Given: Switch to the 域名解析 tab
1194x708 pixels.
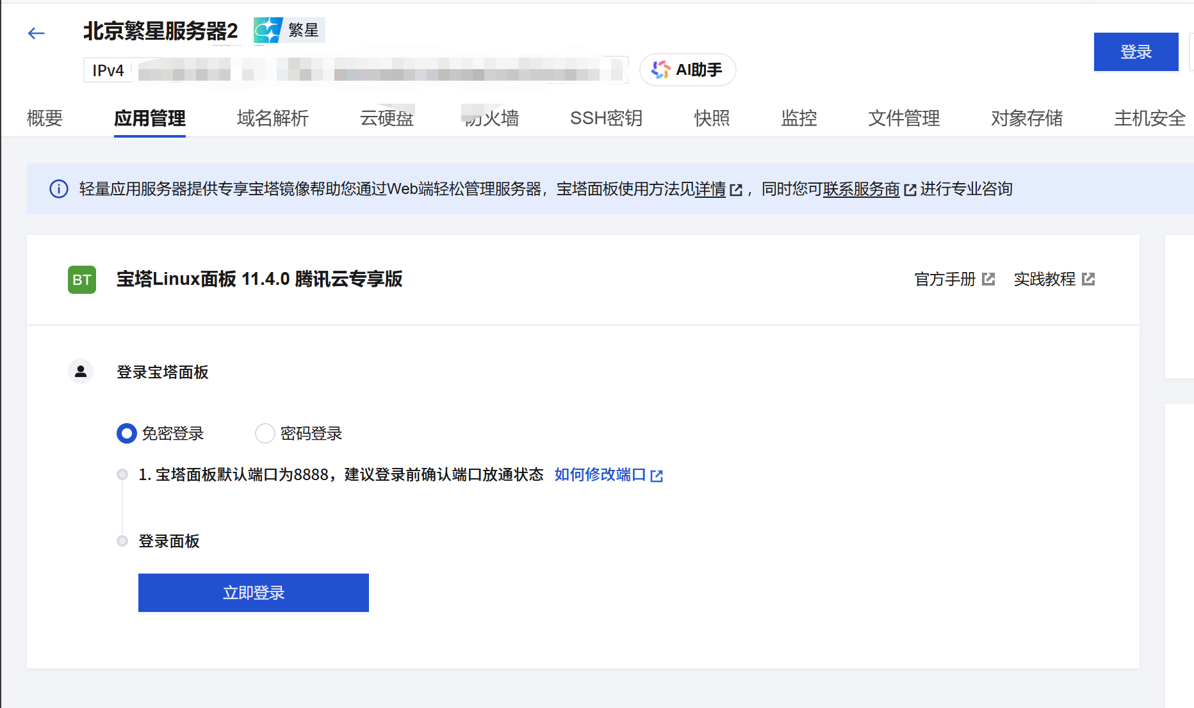Looking at the screenshot, I should pos(272,118).
